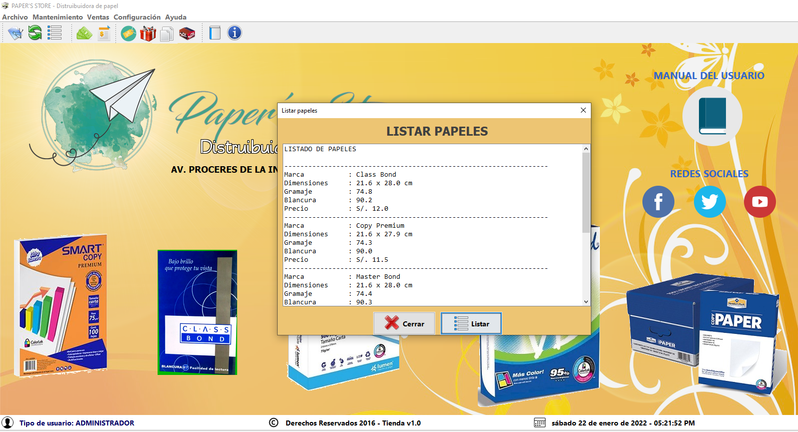Click the Smart Copy Premium paper image
798x432 pixels.
[x=61, y=305]
